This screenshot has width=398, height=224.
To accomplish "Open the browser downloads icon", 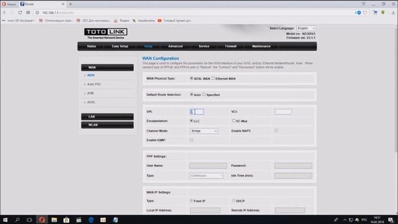I will coord(393,12).
